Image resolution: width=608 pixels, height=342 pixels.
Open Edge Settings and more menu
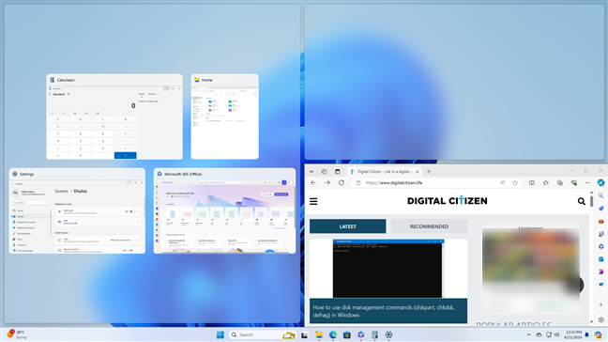coord(587,183)
